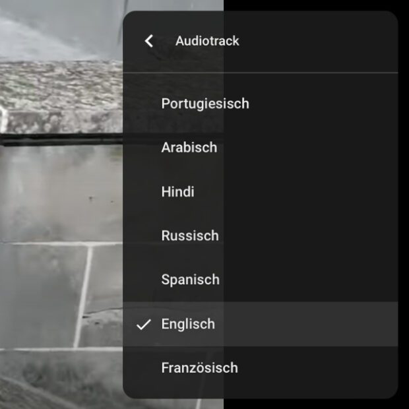Select the Portugiesisch audio track
409x409 pixels.
261,104
